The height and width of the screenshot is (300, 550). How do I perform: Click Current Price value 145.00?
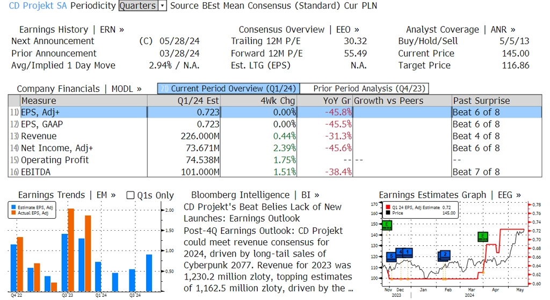(x=515, y=53)
